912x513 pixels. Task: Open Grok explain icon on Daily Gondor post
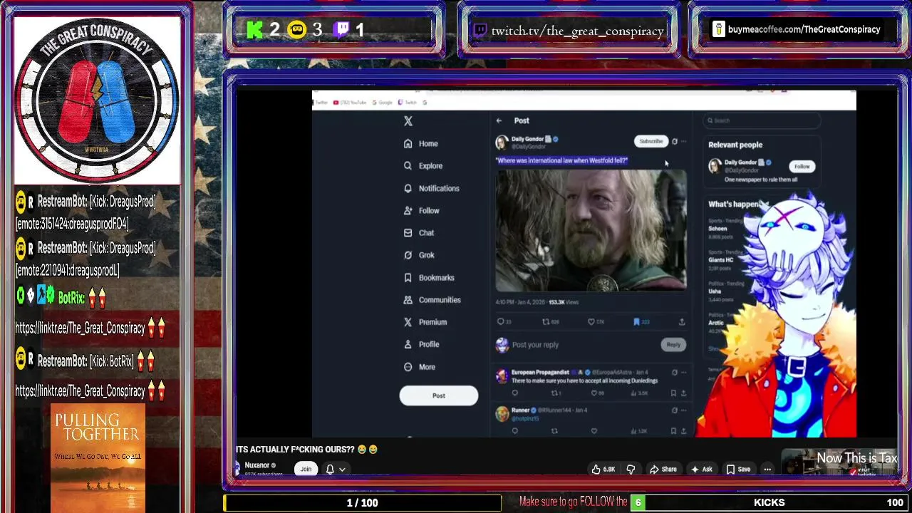[675, 141]
